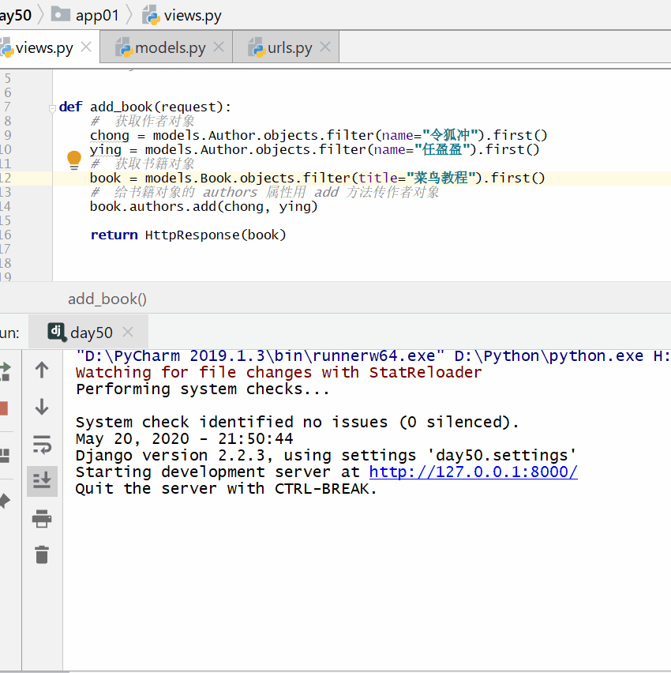Click the rerun day50 icon
Image resolution: width=671 pixels, height=673 pixels.
3,370
